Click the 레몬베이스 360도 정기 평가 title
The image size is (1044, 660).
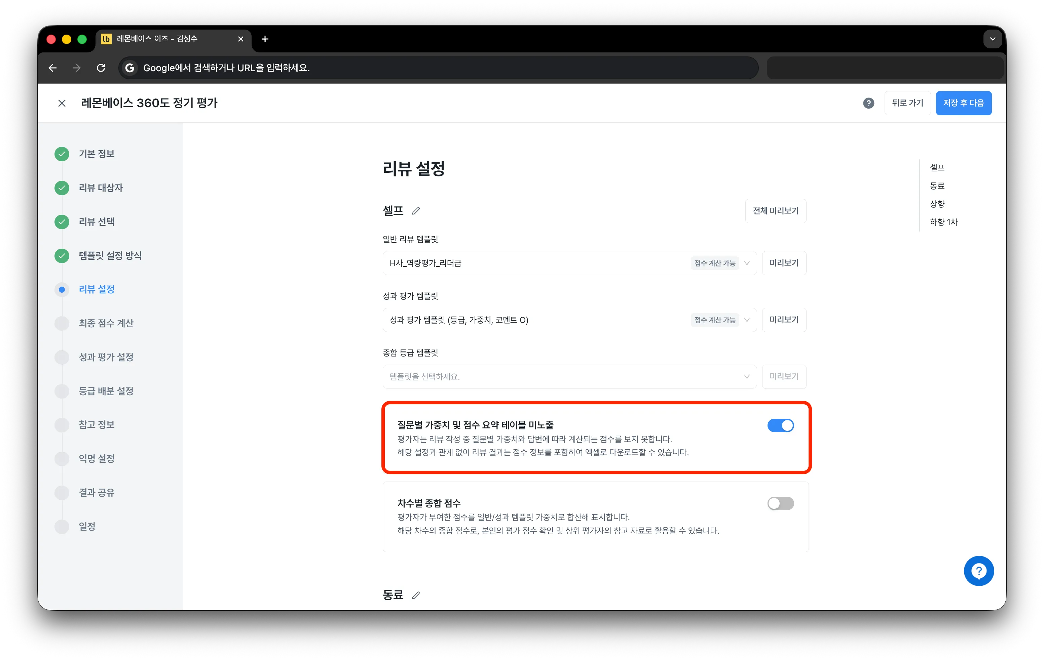[149, 103]
